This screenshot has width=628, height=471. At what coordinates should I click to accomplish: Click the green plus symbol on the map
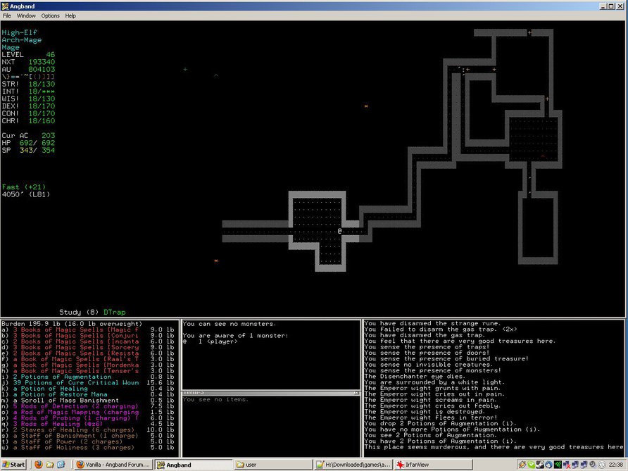[185, 69]
